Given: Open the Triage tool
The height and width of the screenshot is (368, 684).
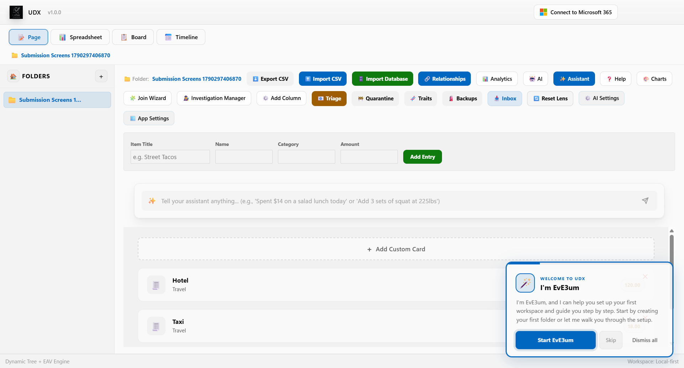Looking at the screenshot, I should 329,98.
